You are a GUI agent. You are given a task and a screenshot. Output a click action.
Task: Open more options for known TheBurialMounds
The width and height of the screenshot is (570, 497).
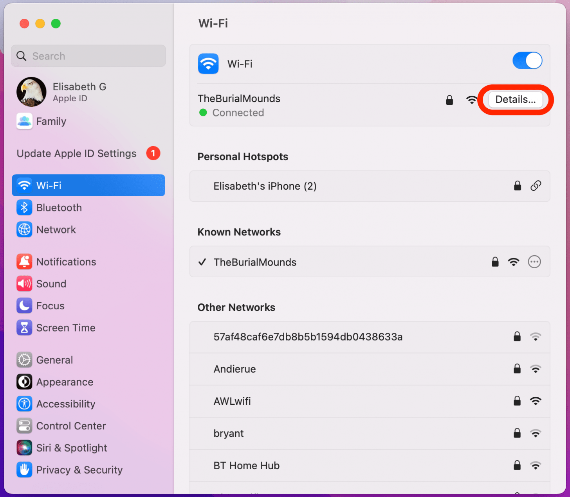click(534, 262)
